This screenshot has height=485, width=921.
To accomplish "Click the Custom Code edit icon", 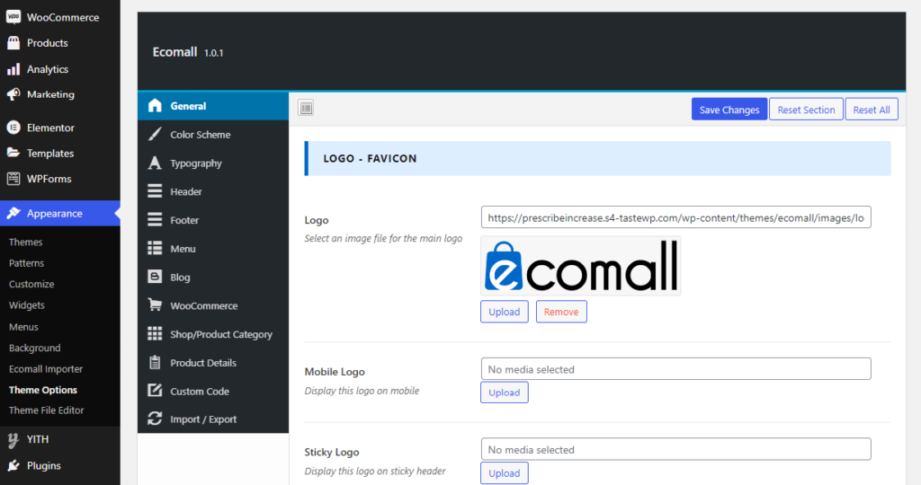I will click(155, 391).
